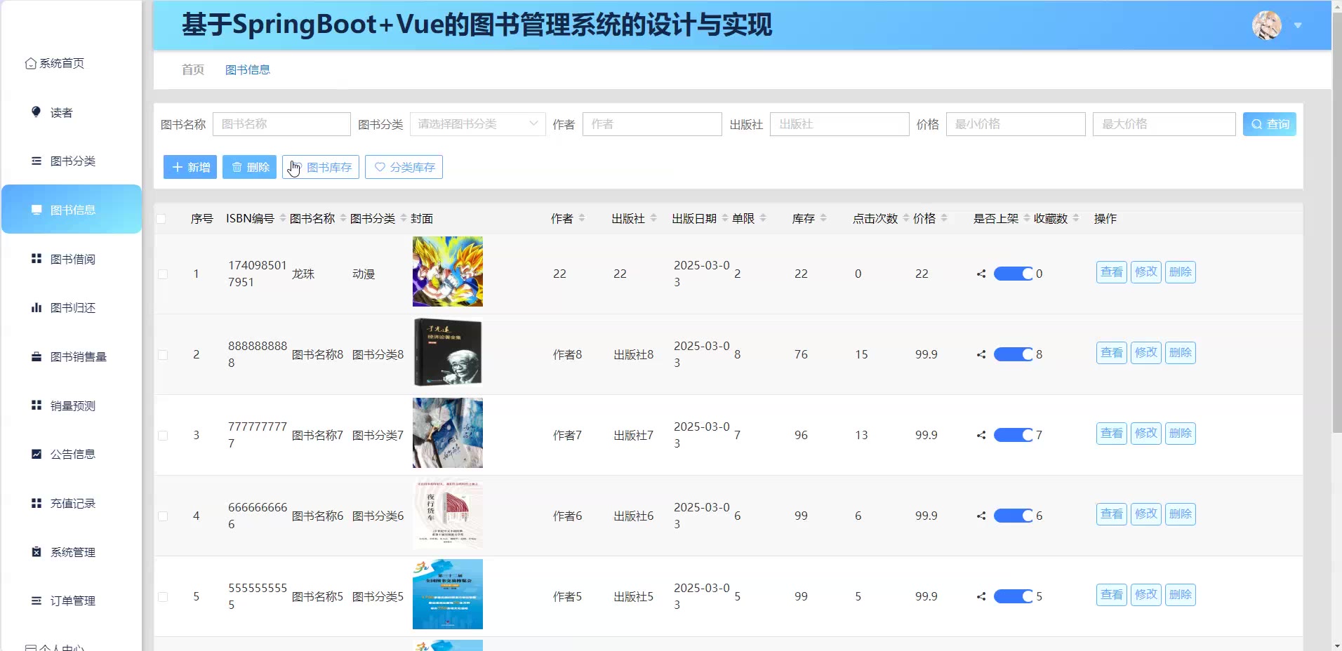Click the share icon in 图书名称5 row

point(981,596)
